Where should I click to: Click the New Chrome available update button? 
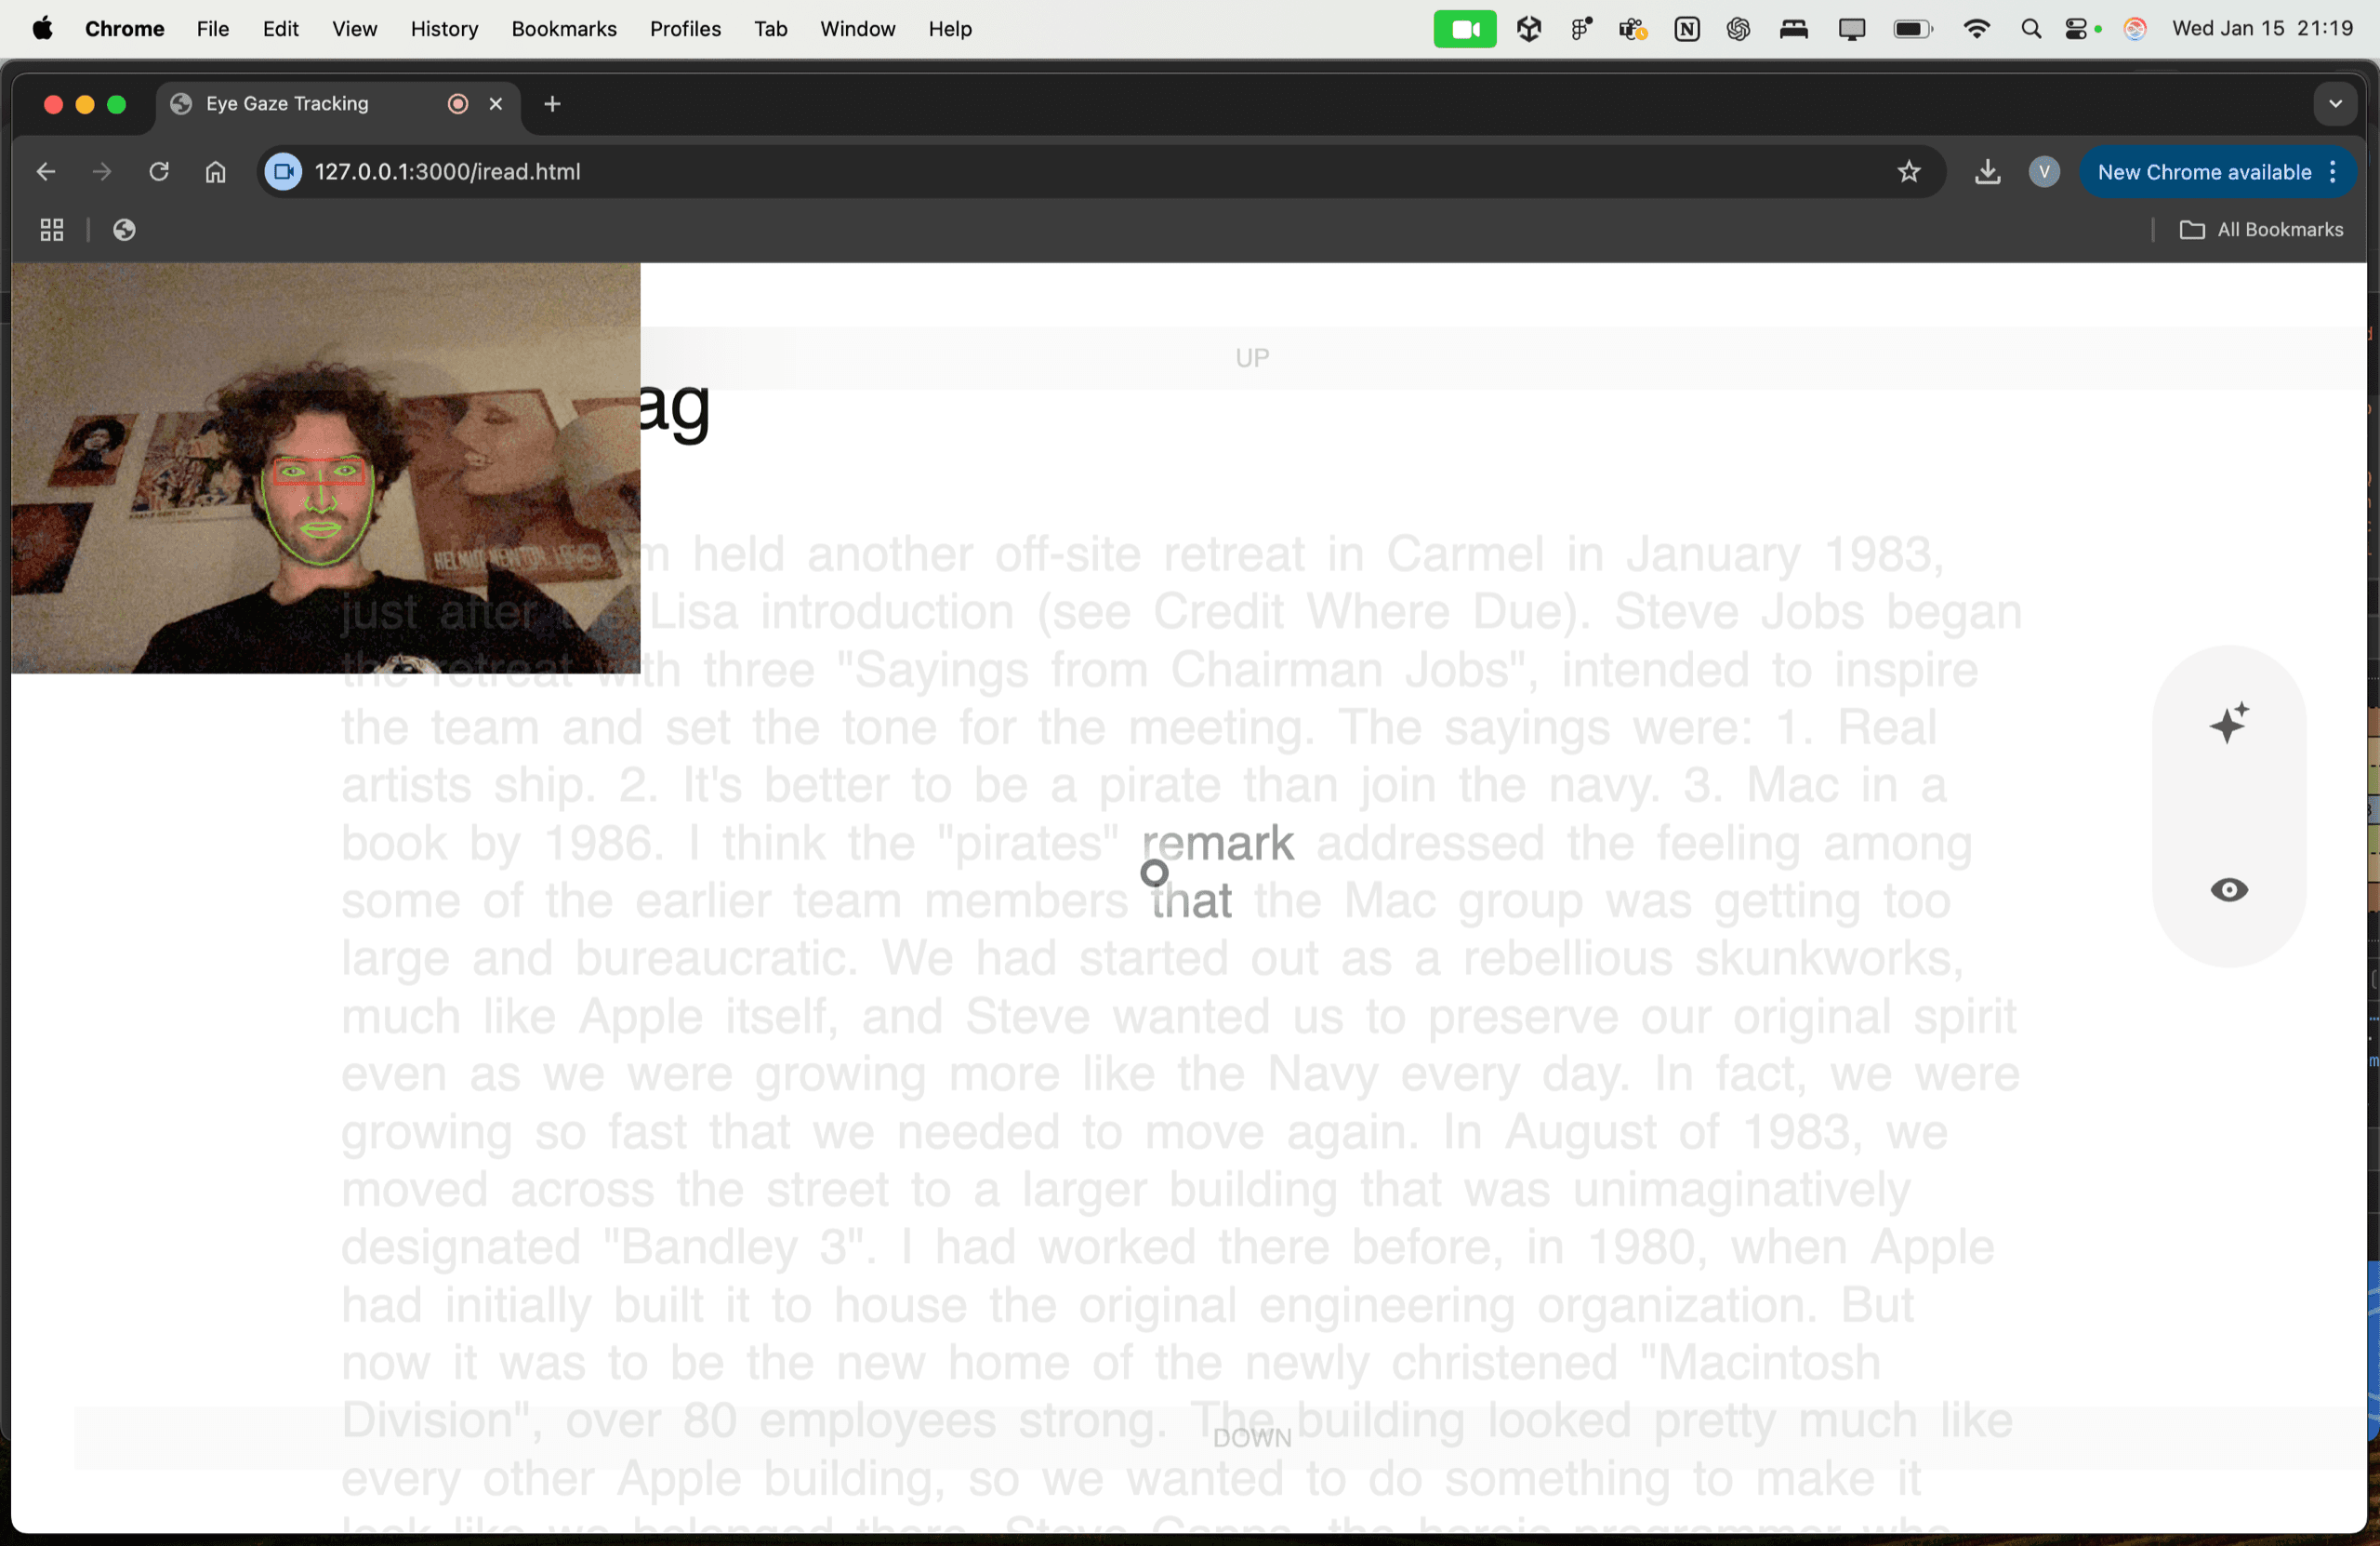point(2204,172)
